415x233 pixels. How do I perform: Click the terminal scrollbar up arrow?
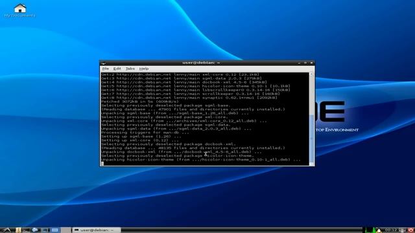[x=311, y=74]
